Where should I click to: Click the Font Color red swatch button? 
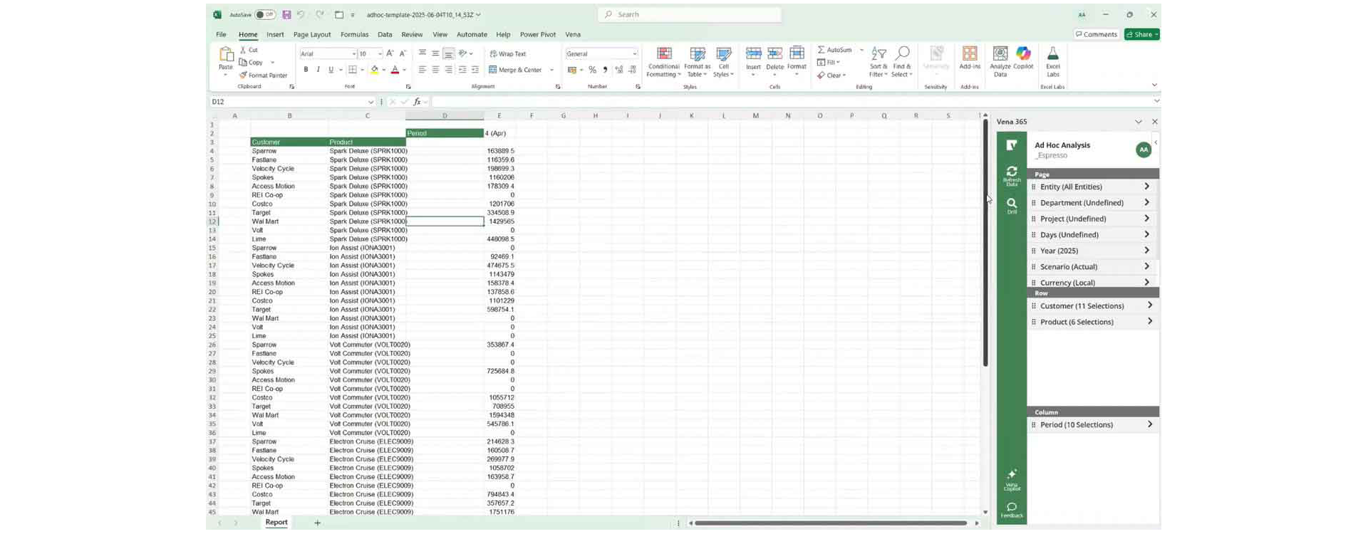[x=395, y=70]
